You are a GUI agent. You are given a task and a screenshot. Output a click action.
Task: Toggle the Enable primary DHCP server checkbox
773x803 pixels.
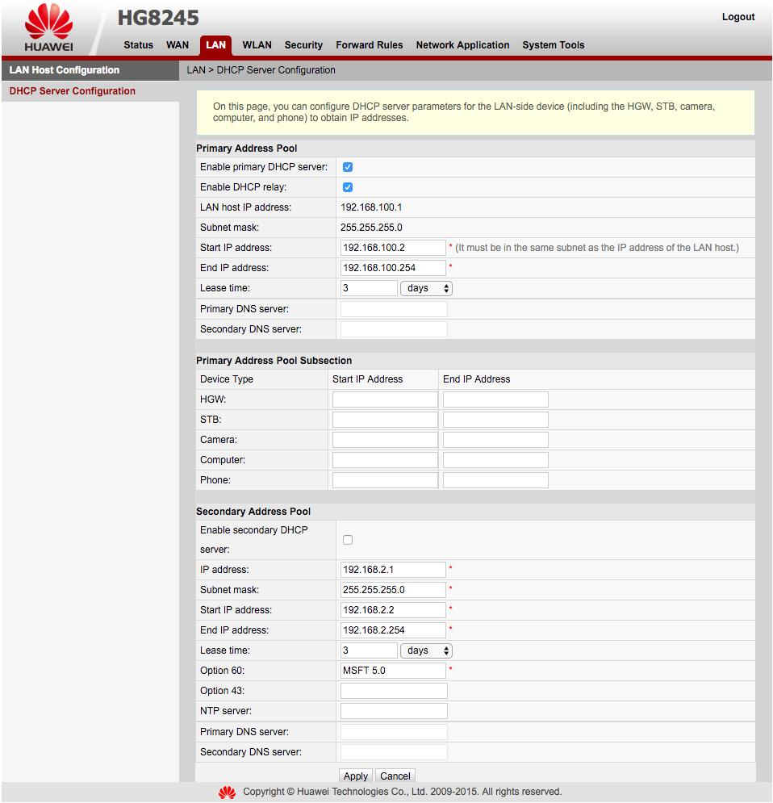click(x=348, y=167)
